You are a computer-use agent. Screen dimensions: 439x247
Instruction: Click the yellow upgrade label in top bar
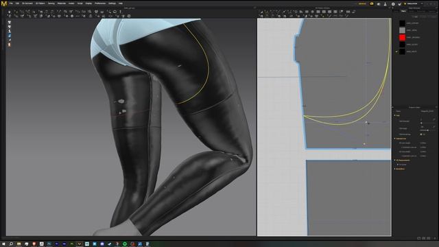coord(362,4)
